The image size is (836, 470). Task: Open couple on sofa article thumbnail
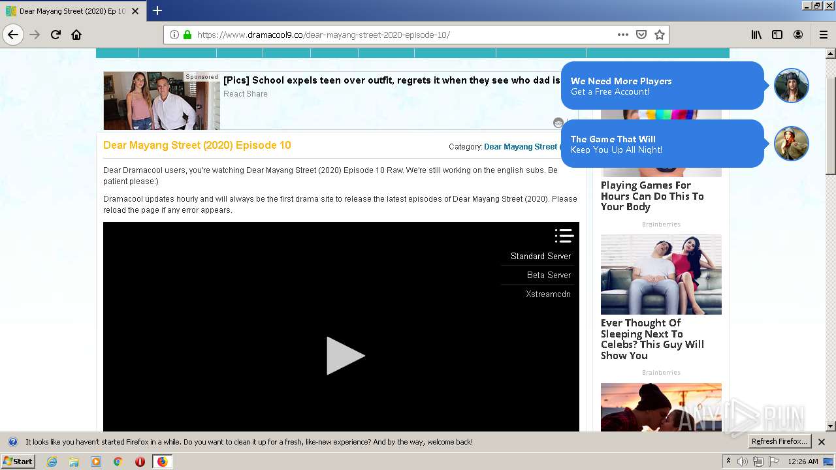click(661, 274)
